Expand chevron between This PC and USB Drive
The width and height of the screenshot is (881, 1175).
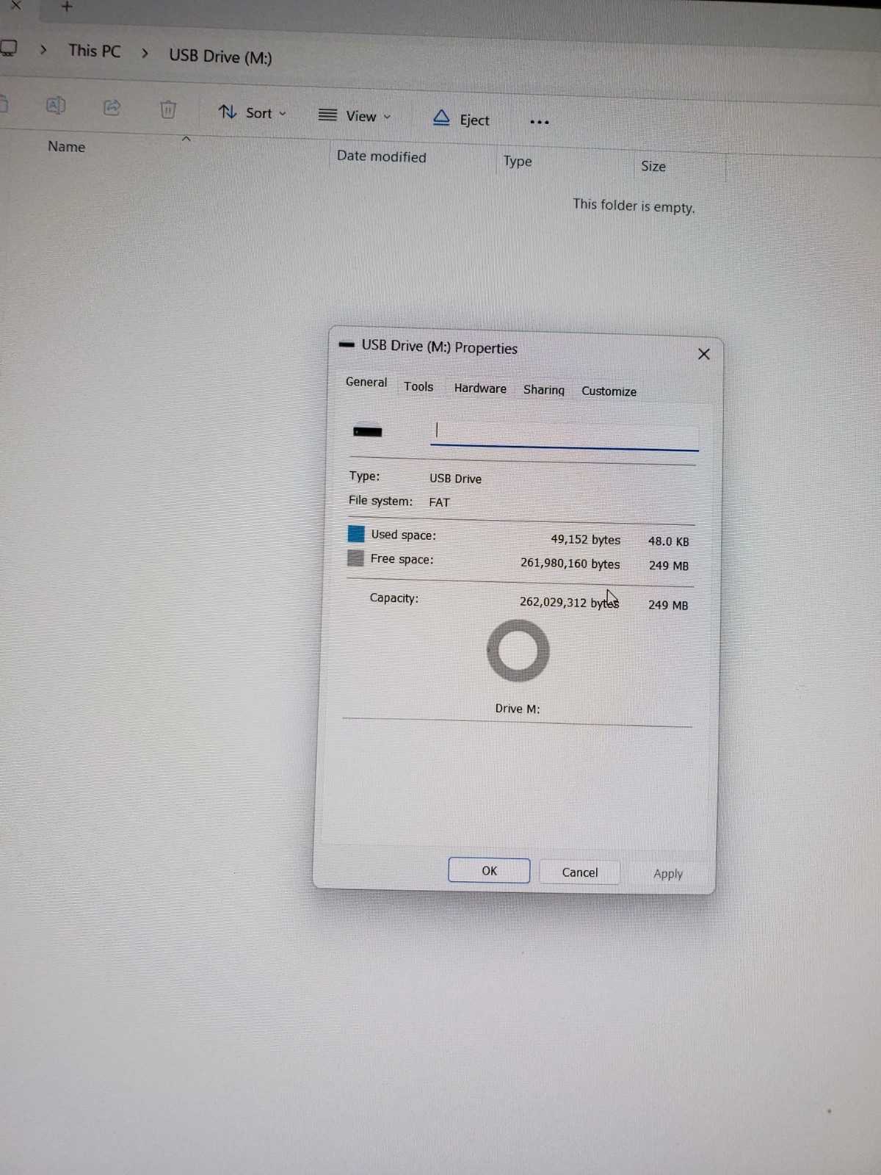pos(145,53)
